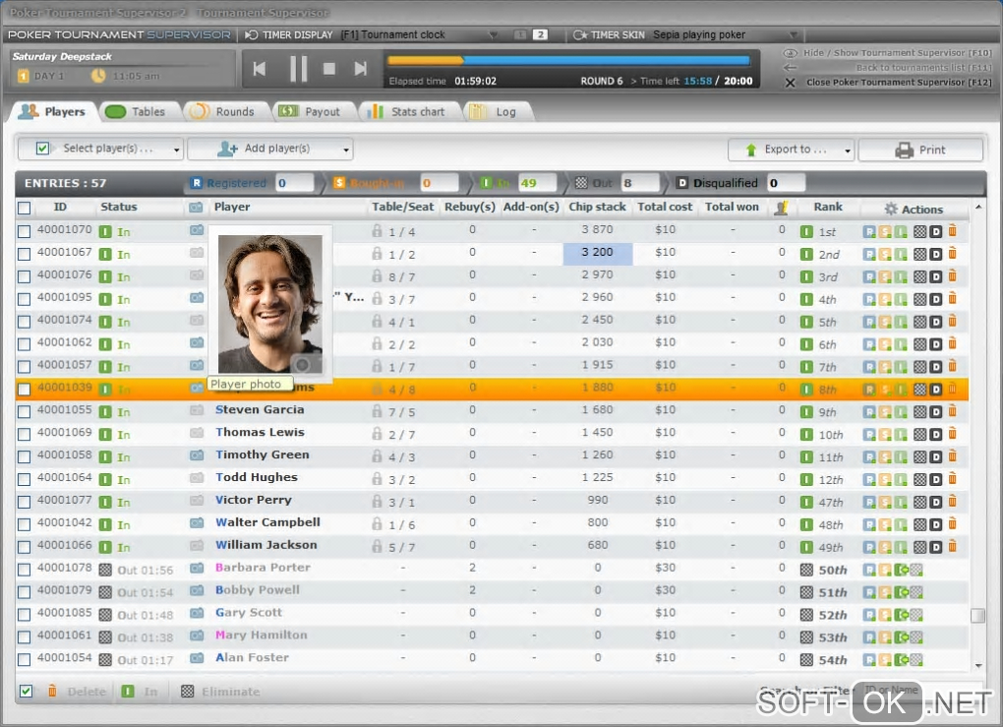Toggle the bottom bar checked checkbox

coord(26,691)
